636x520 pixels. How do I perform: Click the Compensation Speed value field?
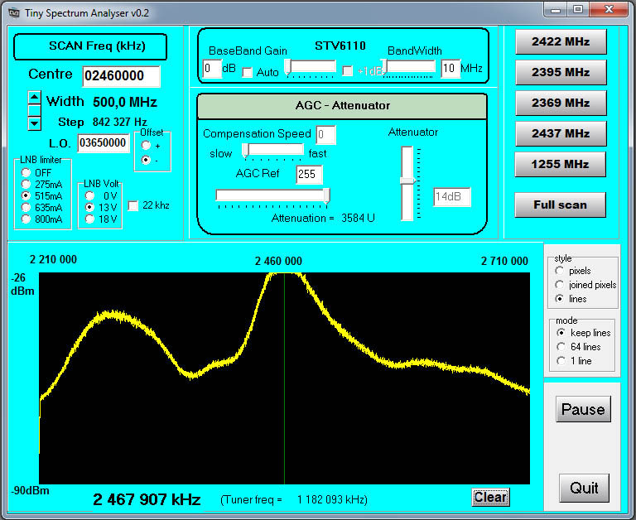(x=325, y=135)
